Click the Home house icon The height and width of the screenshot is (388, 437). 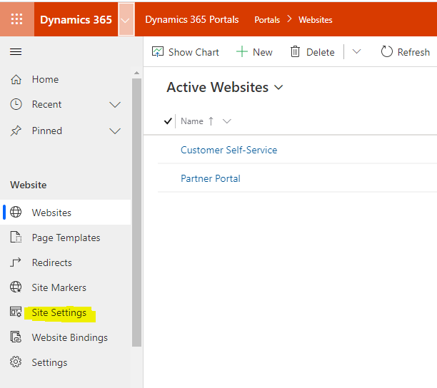(16, 79)
